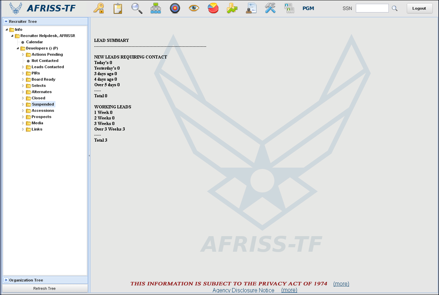The height and width of the screenshot is (295, 439).
Task: Click the Board Ready folder icon
Action: (x=28, y=79)
